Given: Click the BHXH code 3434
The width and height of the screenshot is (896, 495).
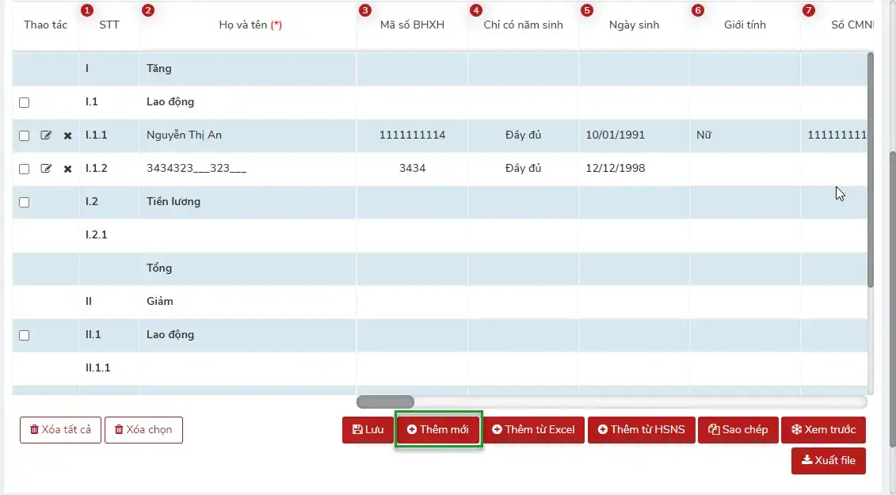Looking at the screenshot, I should click(x=412, y=169).
